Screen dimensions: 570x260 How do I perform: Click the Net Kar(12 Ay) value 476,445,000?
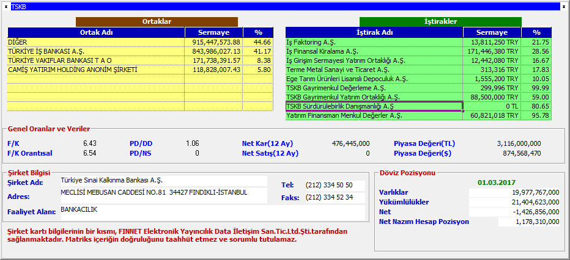coord(351,143)
